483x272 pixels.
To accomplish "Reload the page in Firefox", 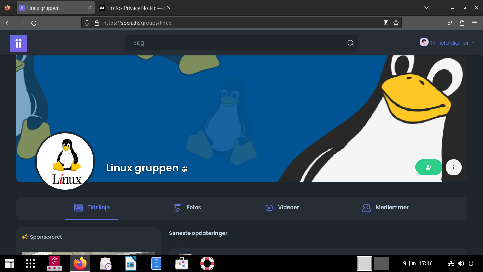I will (x=34, y=23).
